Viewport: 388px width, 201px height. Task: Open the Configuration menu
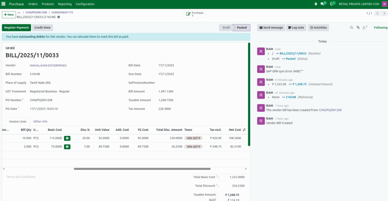(x=85, y=4)
